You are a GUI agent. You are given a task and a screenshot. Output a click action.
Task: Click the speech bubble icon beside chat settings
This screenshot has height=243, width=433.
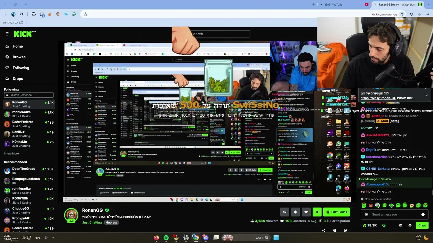click(x=401, y=225)
